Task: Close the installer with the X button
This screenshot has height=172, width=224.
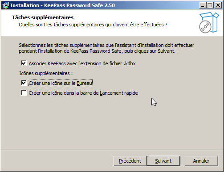Action: point(218,5)
